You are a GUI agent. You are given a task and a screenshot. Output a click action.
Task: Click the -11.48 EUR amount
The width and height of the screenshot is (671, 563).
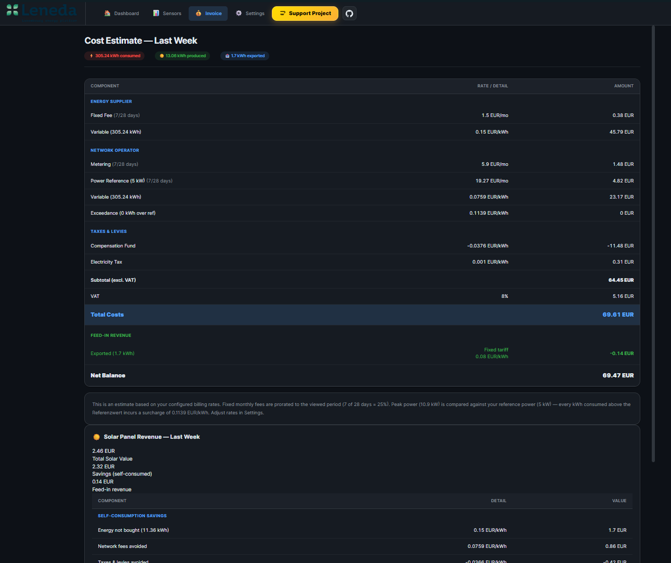pos(621,246)
